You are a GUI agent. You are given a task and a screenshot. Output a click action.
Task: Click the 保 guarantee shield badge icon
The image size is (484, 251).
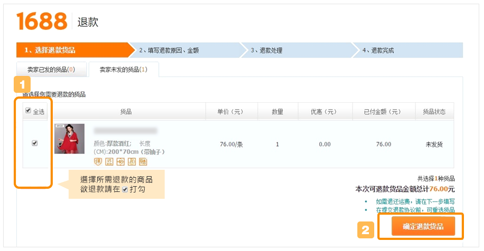pos(98,161)
